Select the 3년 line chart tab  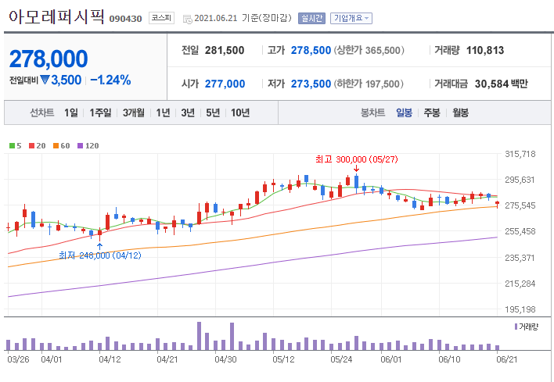(x=188, y=112)
